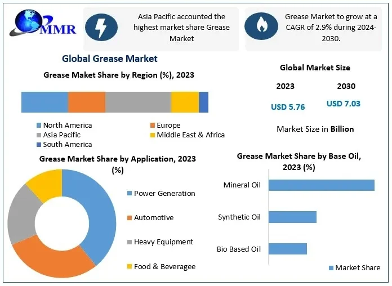392x286 pixels.
Task: Click the USD 5.76 market size value
Action: [x=288, y=106]
